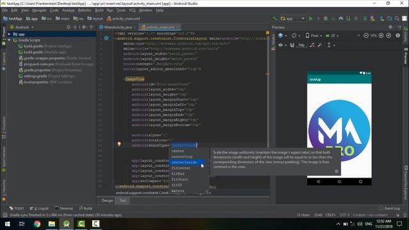409x230 pixels.
Task: Open the API 28 version dropdown
Action: (332, 36)
